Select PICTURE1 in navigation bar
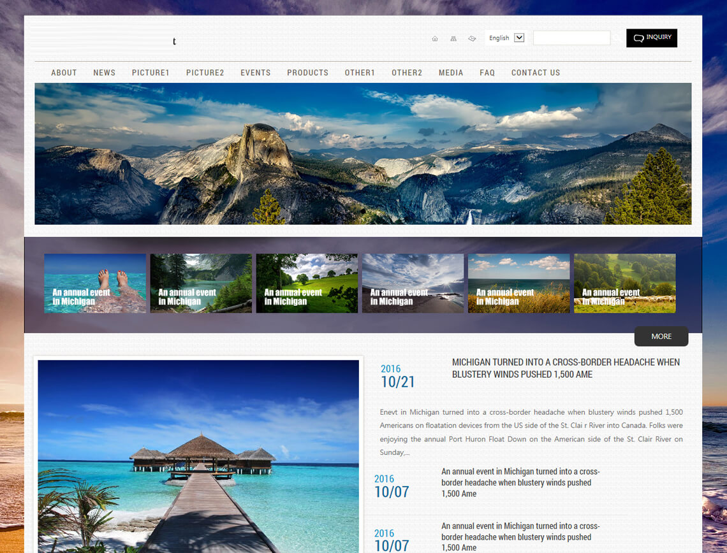This screenshot has width=727, height=553. pyautogui.click(x=151, y=73)
